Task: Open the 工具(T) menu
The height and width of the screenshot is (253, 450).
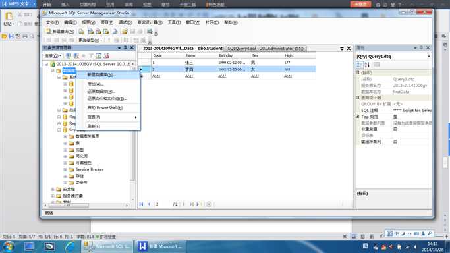Action: coord(174,22)
